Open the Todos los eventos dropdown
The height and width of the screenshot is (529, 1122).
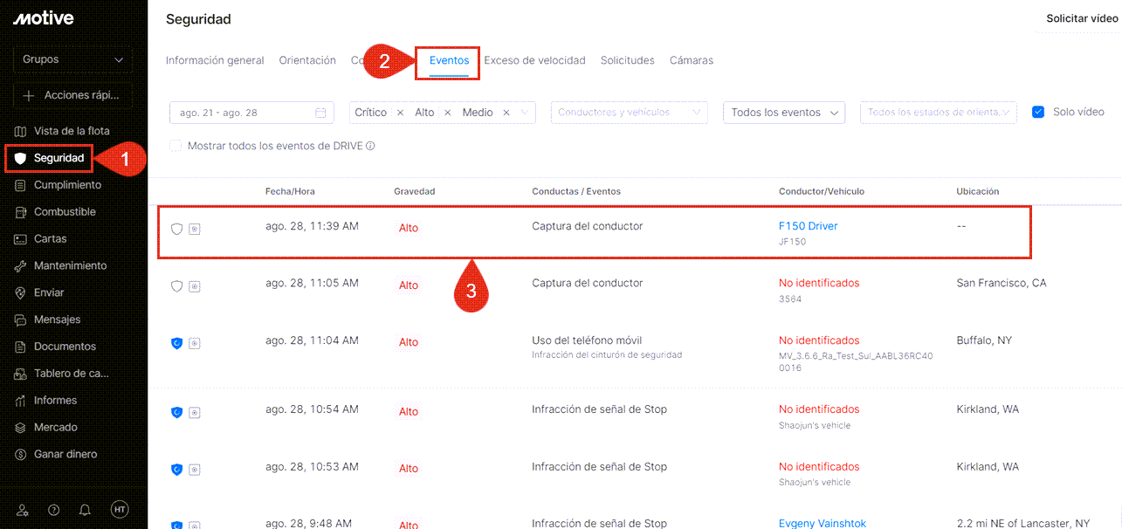click(782, 113)
